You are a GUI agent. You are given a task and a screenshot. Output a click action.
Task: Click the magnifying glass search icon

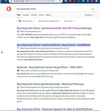[x=93, y=9]
